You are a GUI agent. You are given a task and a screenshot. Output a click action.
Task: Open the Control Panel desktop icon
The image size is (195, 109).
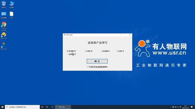(x=4, y=15)
